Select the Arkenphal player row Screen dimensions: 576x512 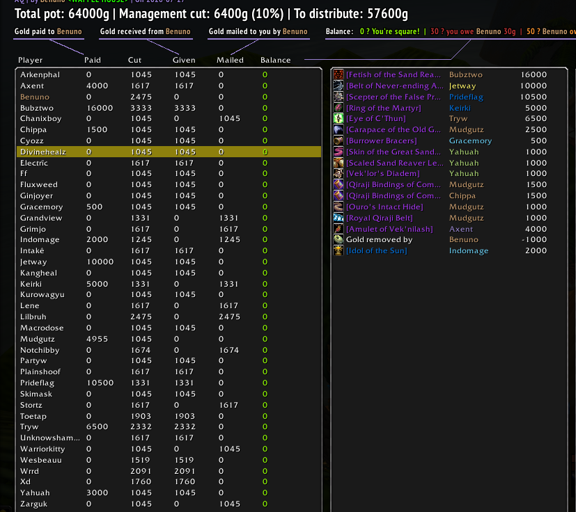tap(169, 74)
